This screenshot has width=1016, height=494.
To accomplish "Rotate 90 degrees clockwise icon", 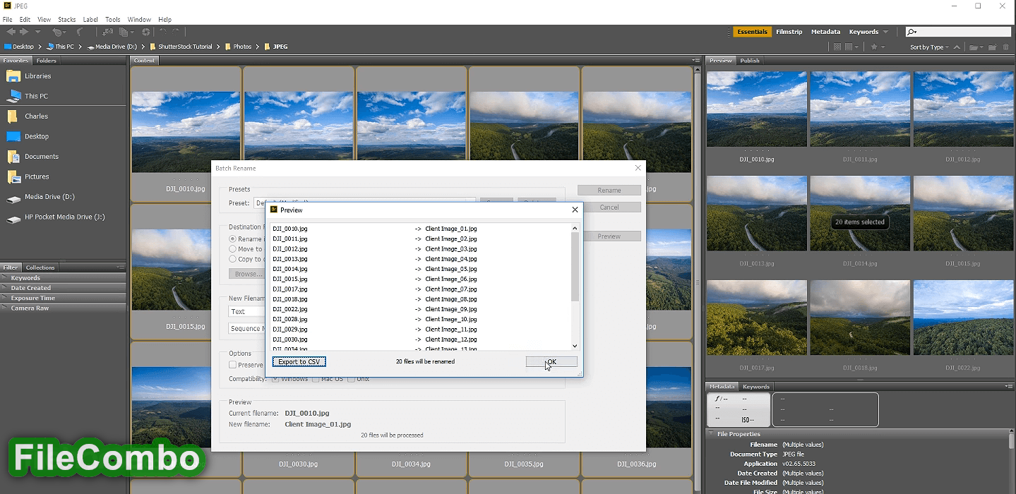I will click(x=176, y=32).
